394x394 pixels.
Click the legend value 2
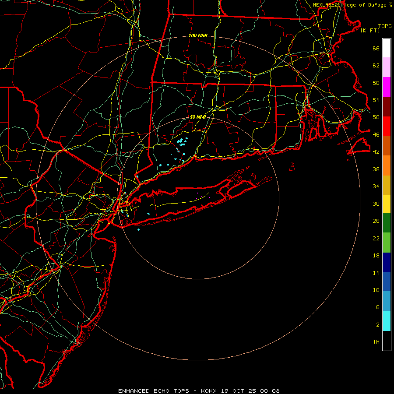click(377, 324)
